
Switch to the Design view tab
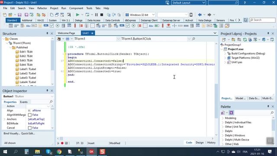[x=200, y=143]
